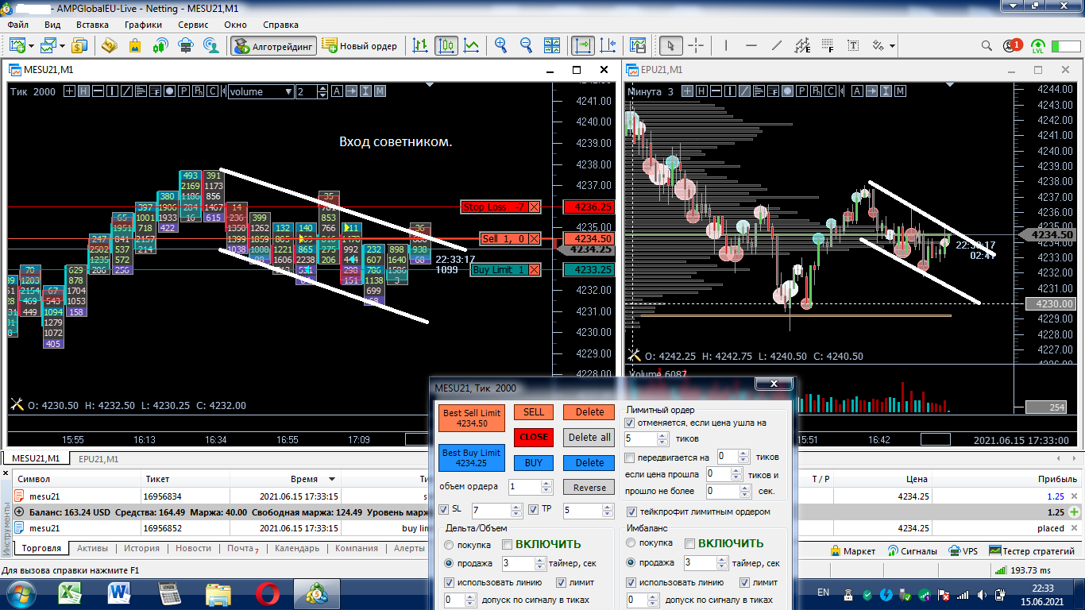Switch to the EPU21,M1 chart tab
Screen dimensions: 1085x610
[97, 458]
